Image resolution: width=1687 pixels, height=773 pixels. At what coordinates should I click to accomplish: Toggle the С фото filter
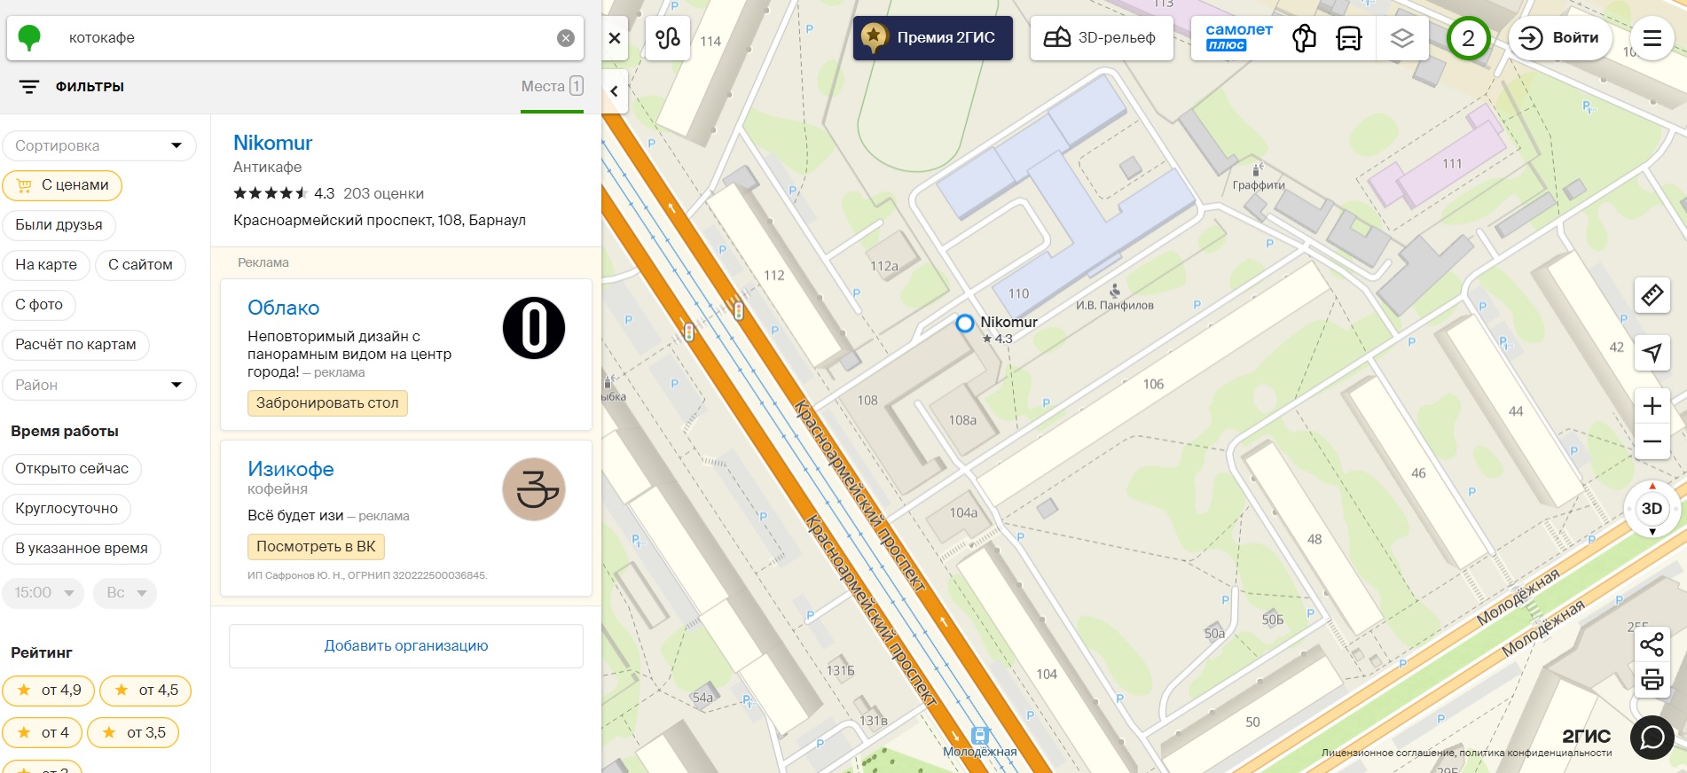click(x=39, y=305)
